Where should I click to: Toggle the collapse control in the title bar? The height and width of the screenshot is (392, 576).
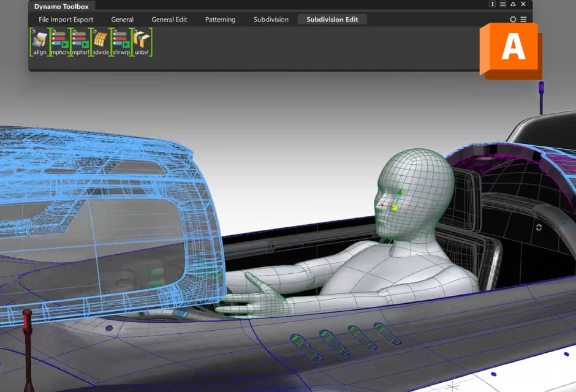click(x=493, y=4)
